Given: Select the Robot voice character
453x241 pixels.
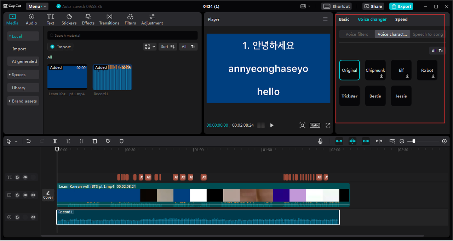Looking at the screenshot, I should coord(427,70).
